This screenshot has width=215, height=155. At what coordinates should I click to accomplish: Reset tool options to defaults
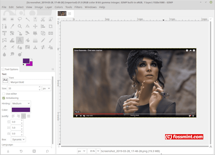point(47,151)
